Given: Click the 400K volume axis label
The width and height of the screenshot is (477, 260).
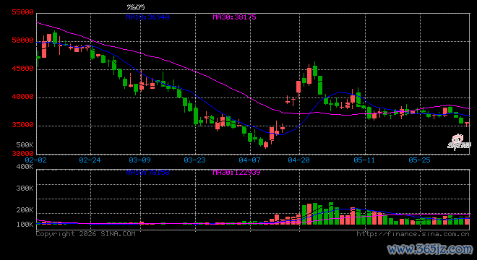Looking at the screenshot, I should [x=25, y=167].
